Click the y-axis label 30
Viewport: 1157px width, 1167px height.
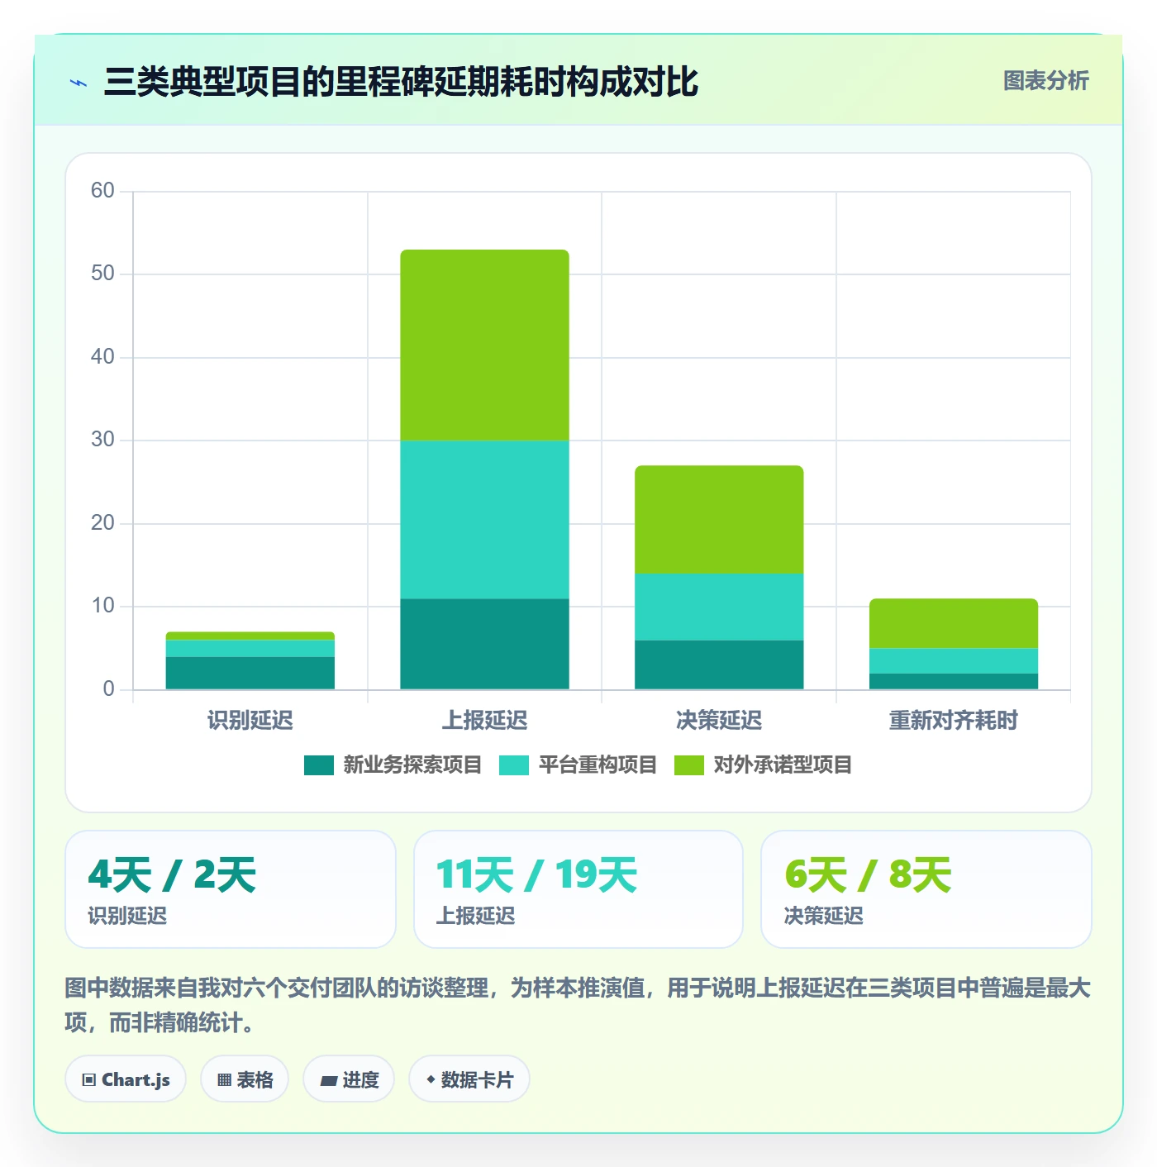click(102, 440)
